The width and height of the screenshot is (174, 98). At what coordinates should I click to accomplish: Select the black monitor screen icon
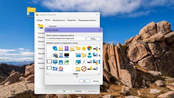tap(67, 55)
